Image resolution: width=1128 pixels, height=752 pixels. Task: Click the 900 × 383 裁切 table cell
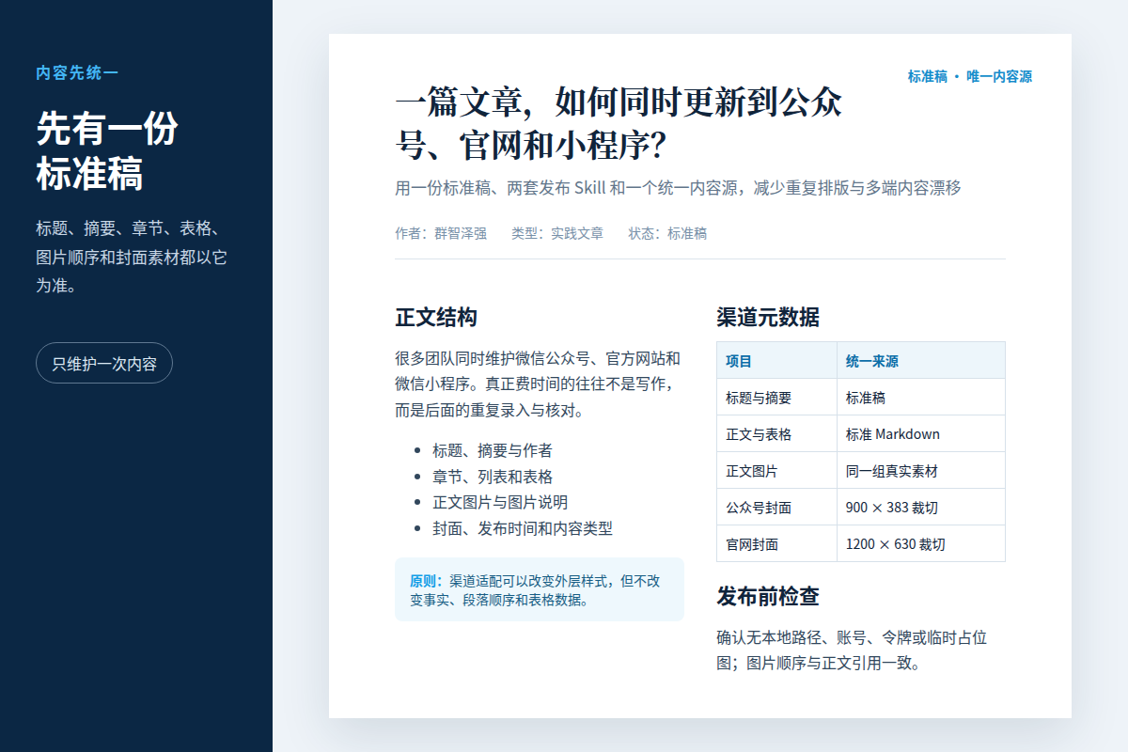pyautogui.click(x=921, y=508)
